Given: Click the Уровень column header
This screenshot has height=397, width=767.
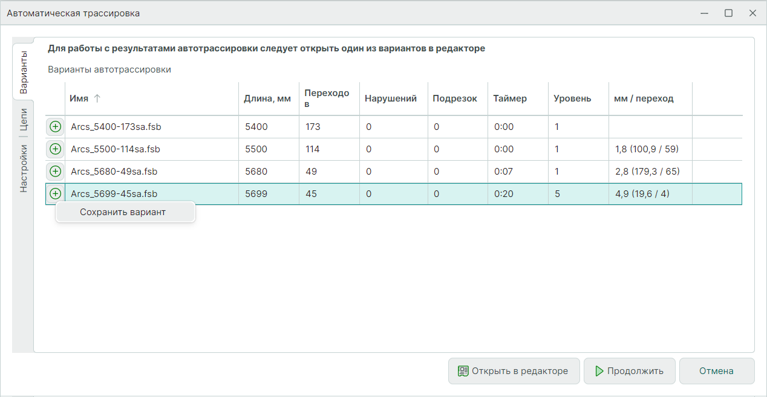Looking at the screenshot, I should coord(572,98).
